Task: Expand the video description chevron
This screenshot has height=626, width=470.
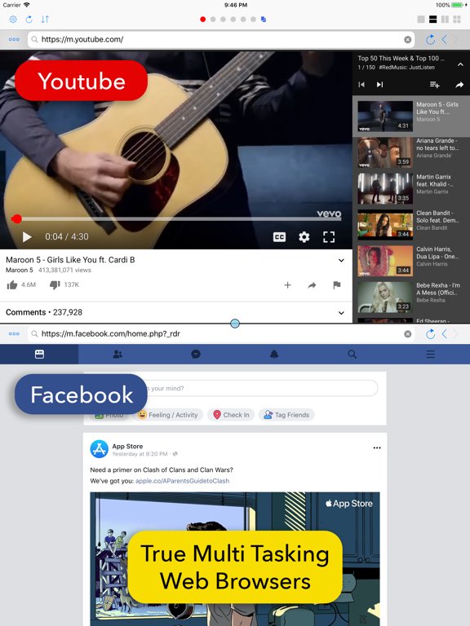Action: 341,260
